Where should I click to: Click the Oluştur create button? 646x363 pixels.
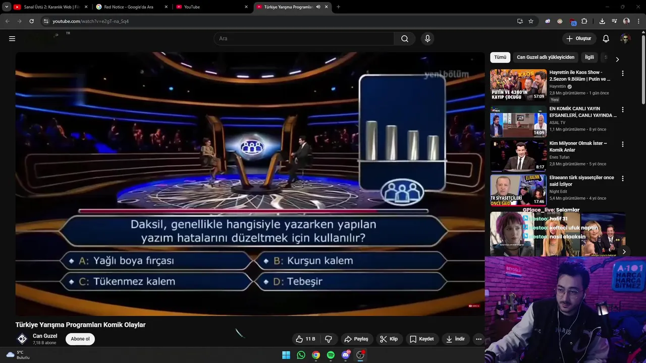tap(579, 39)
